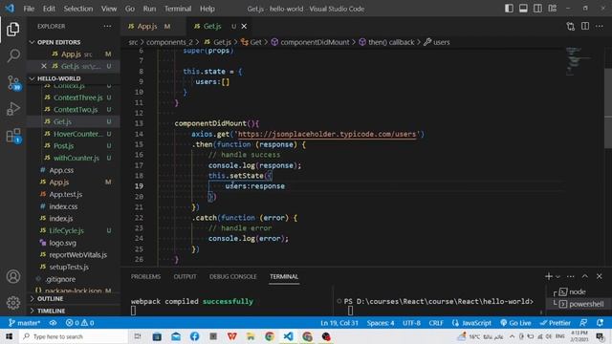This screenshot has height=344, width=612.
Task: Open terminal launch profile dropdown arrow
Action: [x=557, y=277]
